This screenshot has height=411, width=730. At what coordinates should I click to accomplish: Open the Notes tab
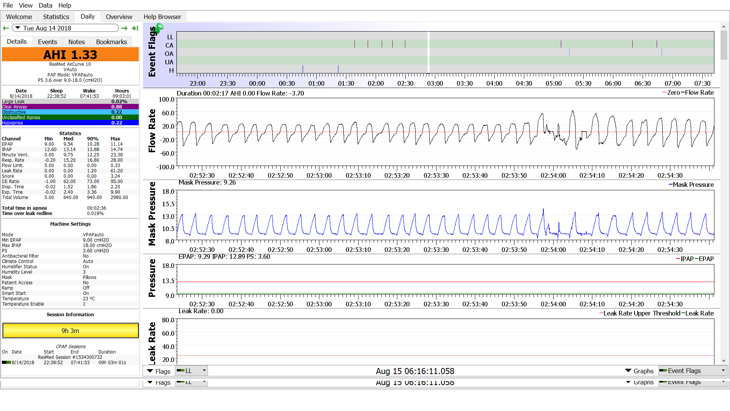[x=76, y=42]
